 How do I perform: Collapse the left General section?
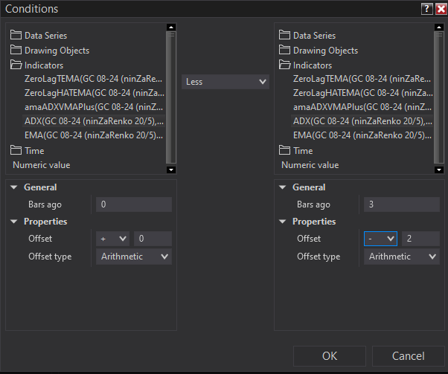pos(13,187)
